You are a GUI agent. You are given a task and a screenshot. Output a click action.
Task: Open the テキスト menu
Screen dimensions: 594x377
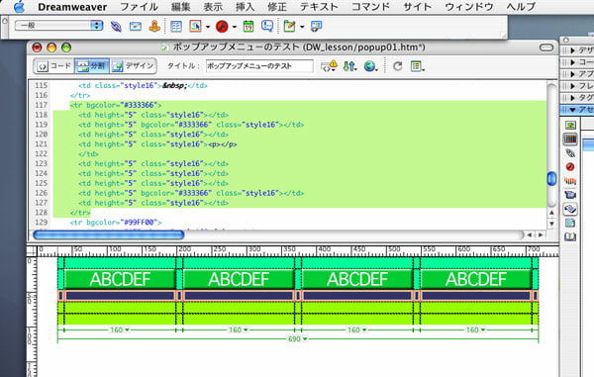pyautogui.click(x=319, y=7)
